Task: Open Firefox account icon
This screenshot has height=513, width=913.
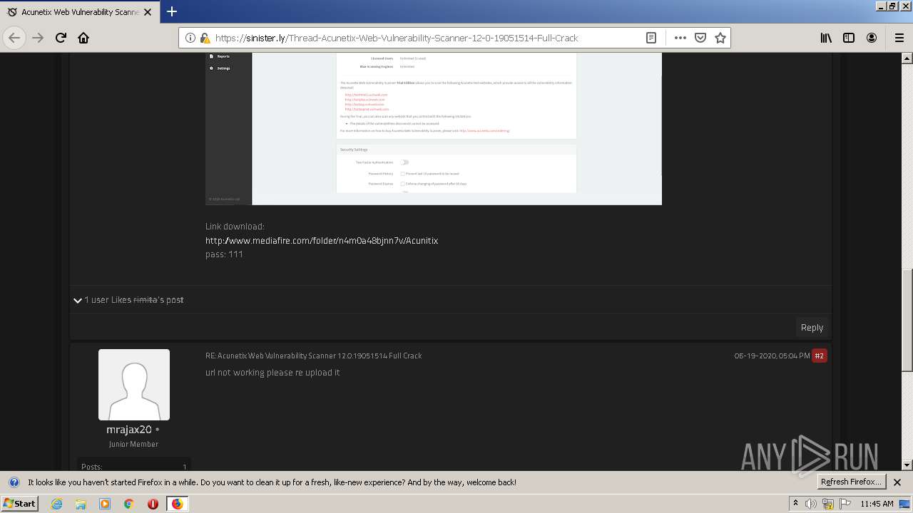Action: (872, 38)
